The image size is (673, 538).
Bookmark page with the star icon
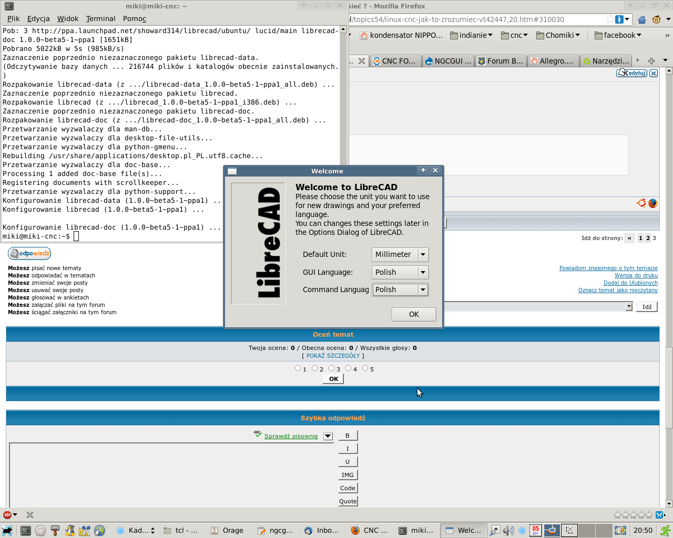click(610, 19)
